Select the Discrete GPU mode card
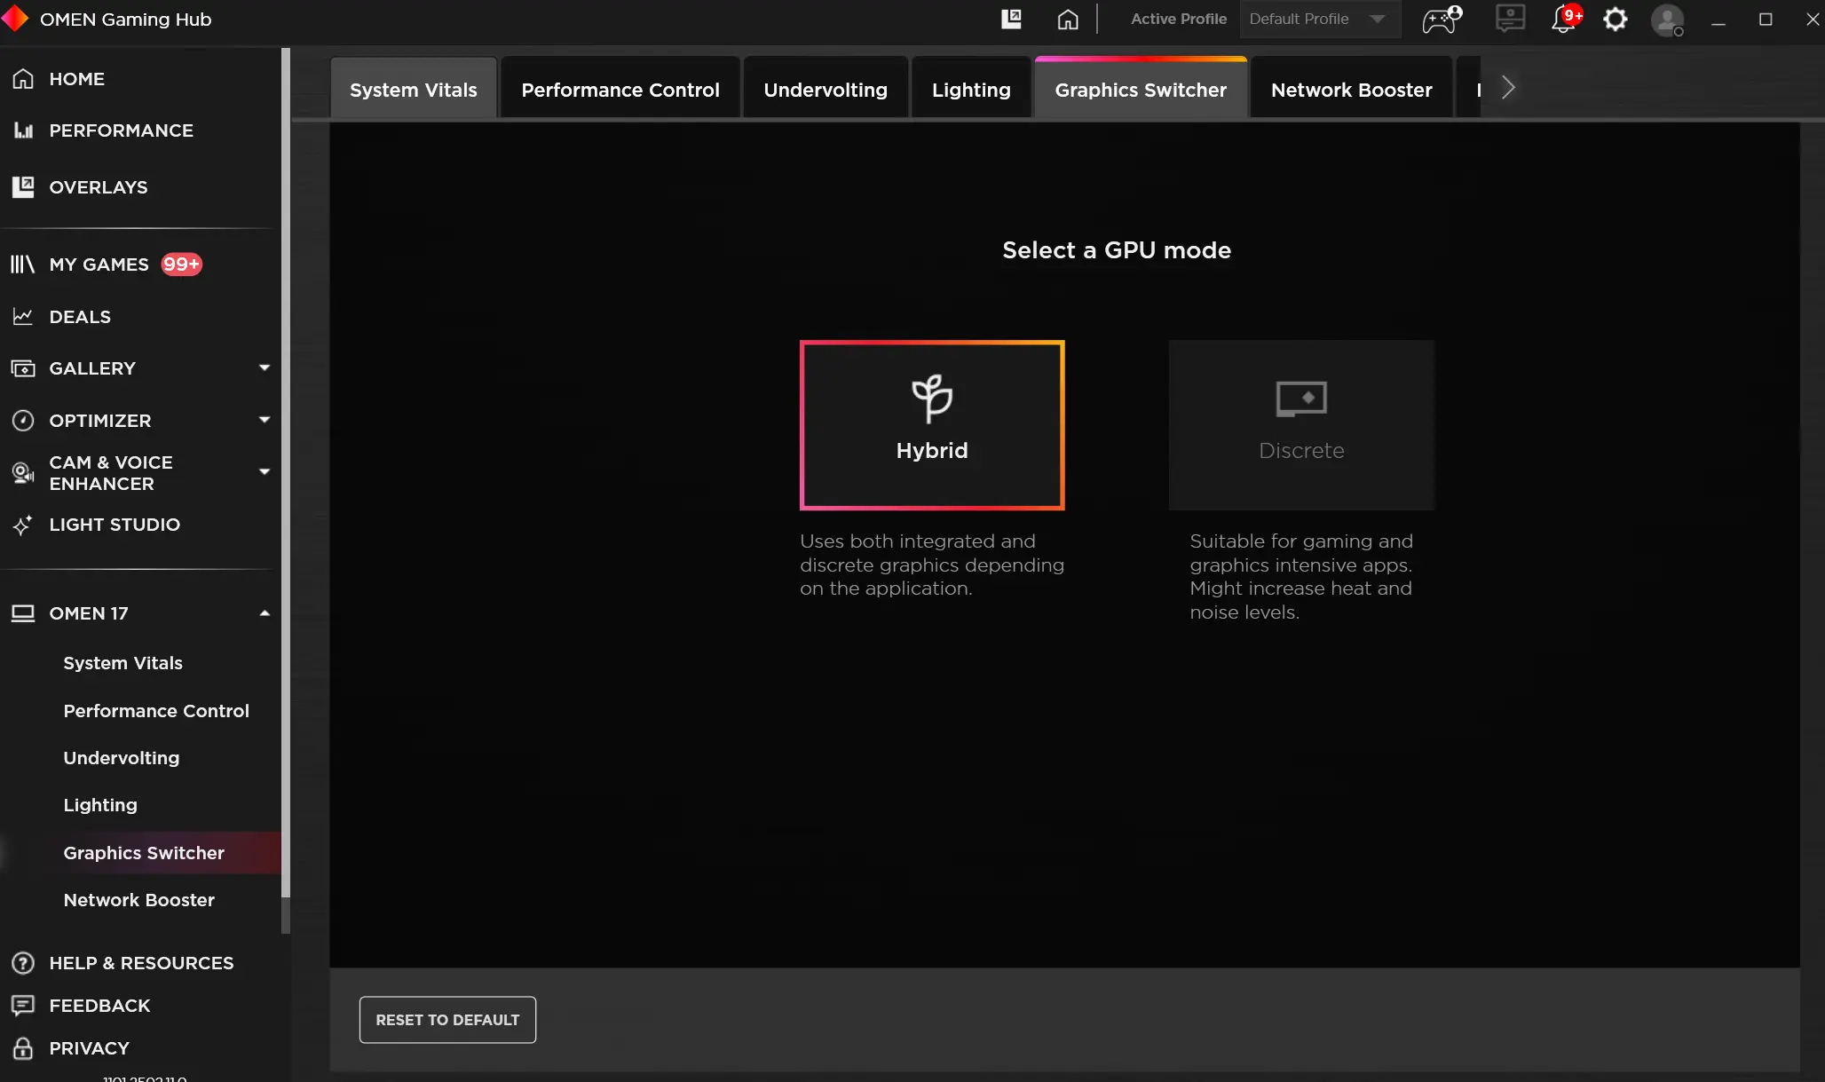 1301,425
